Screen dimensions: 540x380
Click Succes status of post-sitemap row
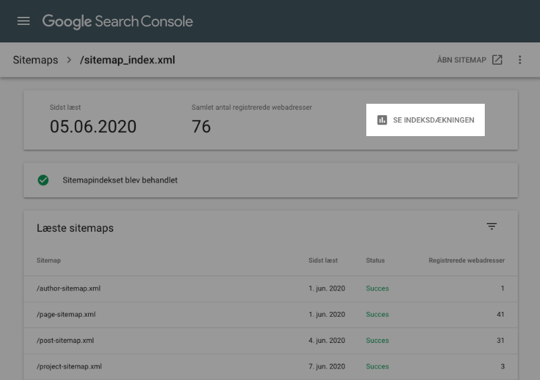pyautogui.click(x=377, y=340)
